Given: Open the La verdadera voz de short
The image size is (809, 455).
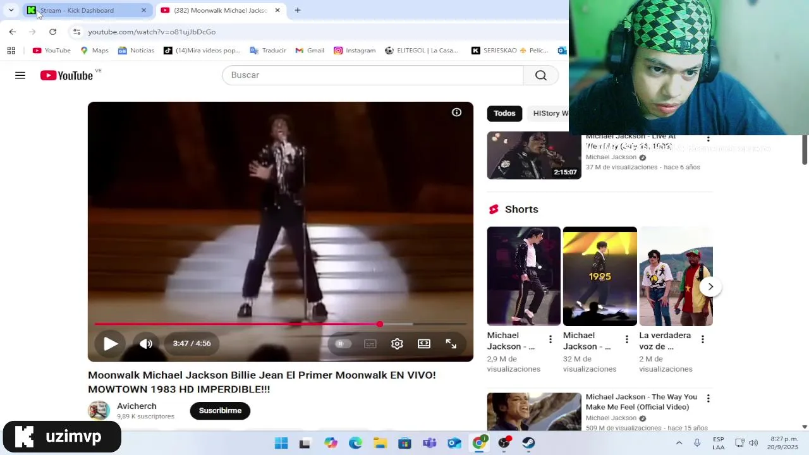Looking at the screenshot, I should [676, 276].
